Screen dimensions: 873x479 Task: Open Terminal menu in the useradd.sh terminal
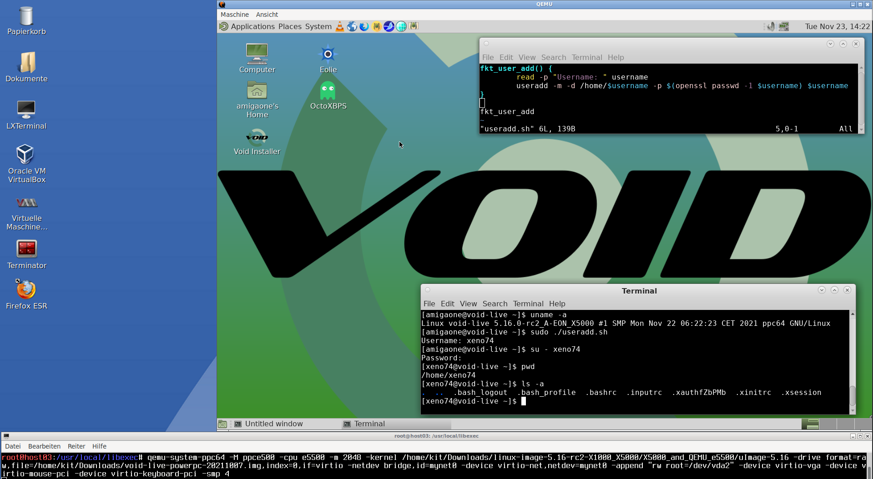[587, 57]
